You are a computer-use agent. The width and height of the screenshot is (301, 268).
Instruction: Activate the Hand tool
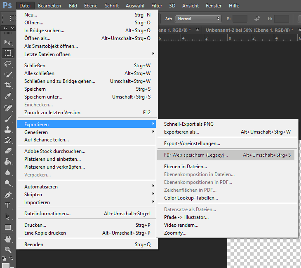point(8,239)
